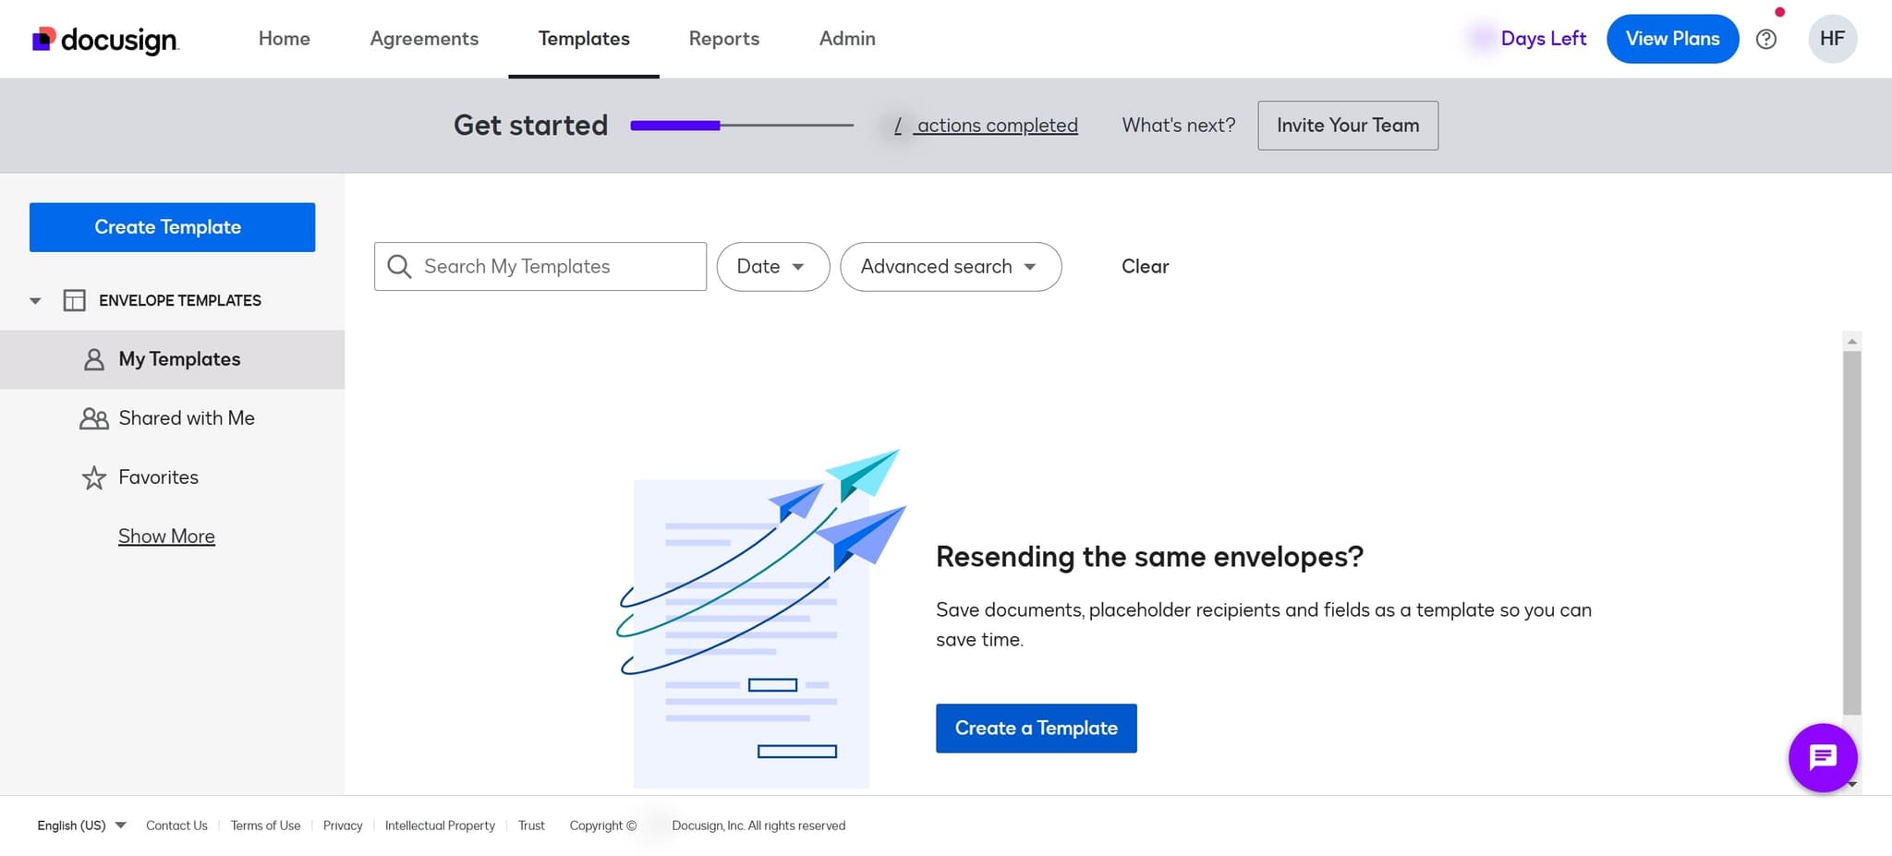The width and height of the screenshot is (1892, 856).
Task: Open the HF user profile avatar
Action: point(1831,39)
